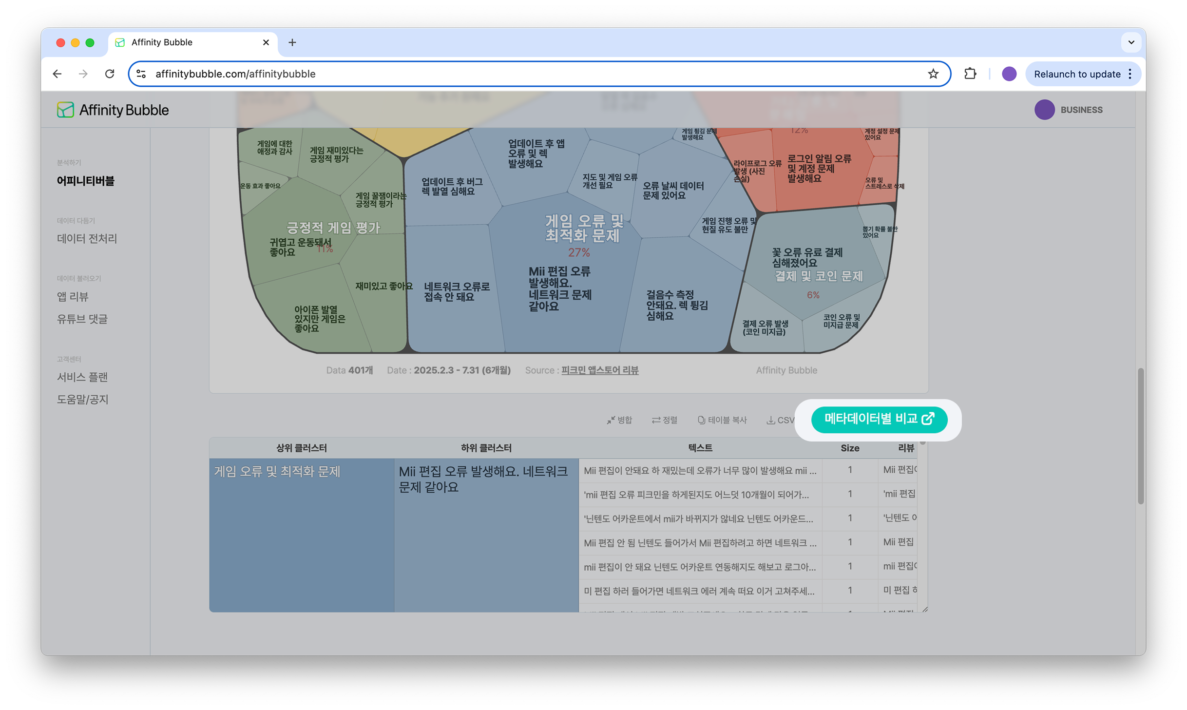Open the Chrome three-dot menu
This screenshot has width=1187, height=710.
[x=1130, y=74]
